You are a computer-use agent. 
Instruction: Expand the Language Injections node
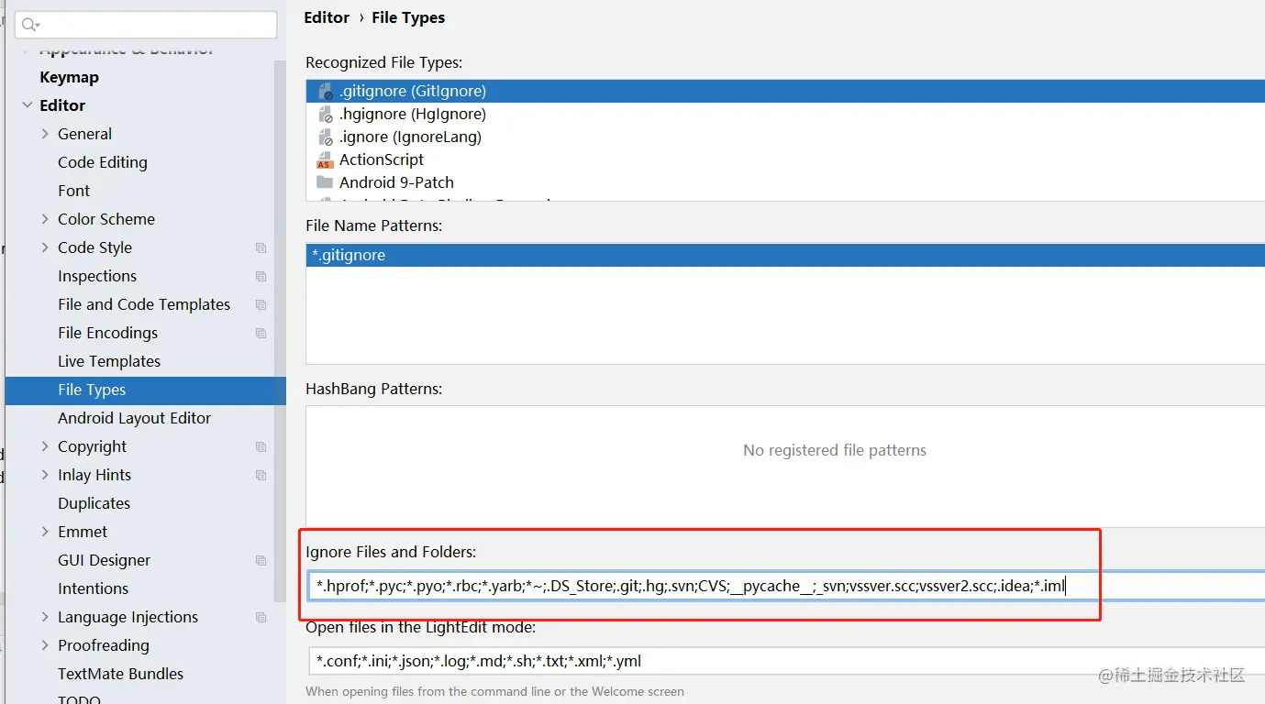46,617
